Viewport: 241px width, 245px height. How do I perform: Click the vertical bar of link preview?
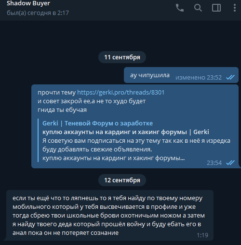click(x=38, y=140)
